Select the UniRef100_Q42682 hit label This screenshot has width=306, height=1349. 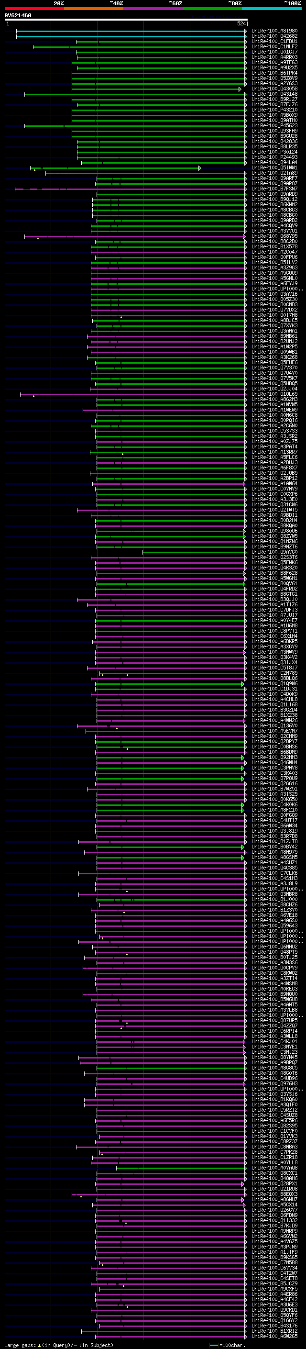[274, 36]
